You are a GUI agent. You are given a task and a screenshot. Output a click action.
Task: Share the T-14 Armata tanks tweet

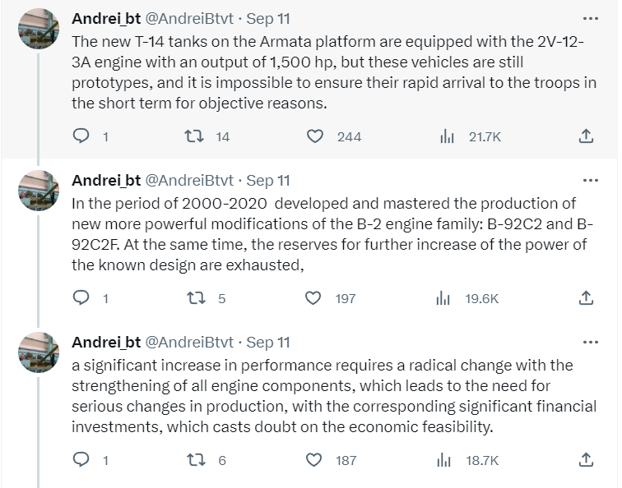(587, 136)
